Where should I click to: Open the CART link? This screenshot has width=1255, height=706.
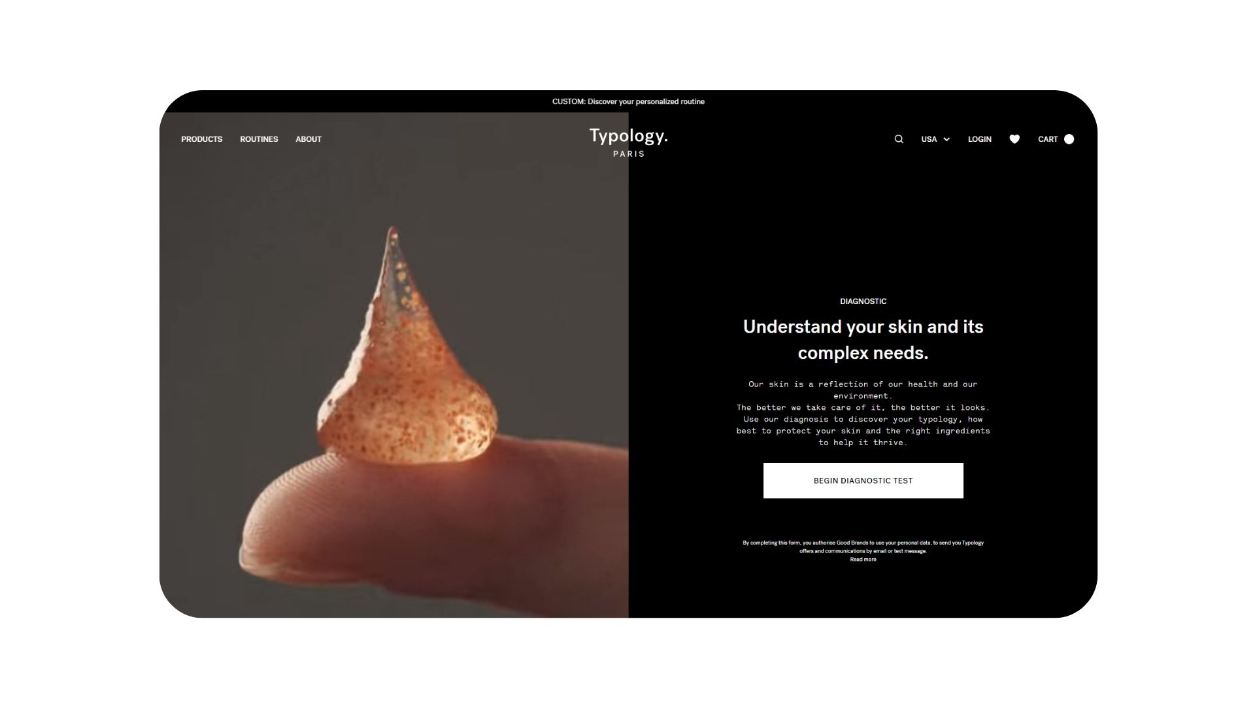coord(1048,139)
